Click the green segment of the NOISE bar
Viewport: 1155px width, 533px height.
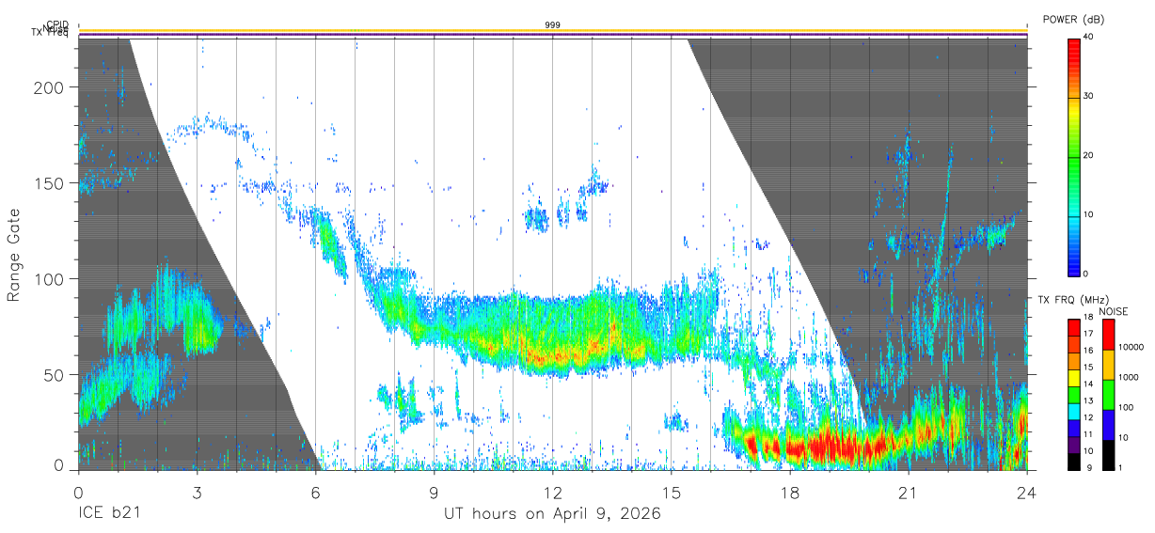point(1109,395)
